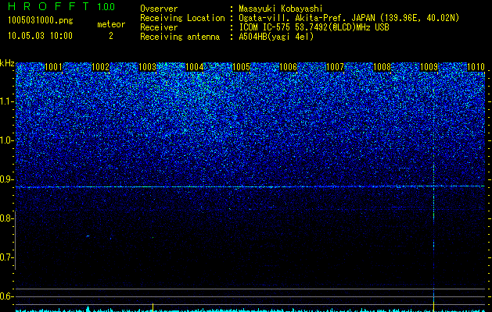The image size is (492, 312).
Task: Select the filename 1005031000.png
Action: pyautogui.click(x=41, y=20)
